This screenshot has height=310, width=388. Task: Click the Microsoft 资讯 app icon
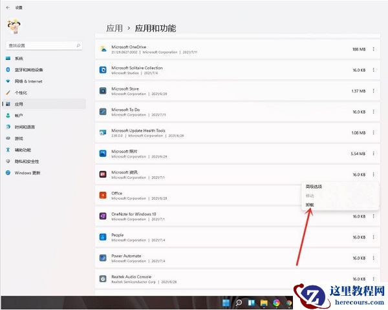[103, 174]
